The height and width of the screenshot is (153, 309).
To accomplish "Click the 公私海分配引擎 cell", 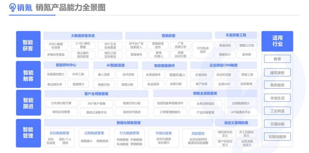I will [61, 103].
